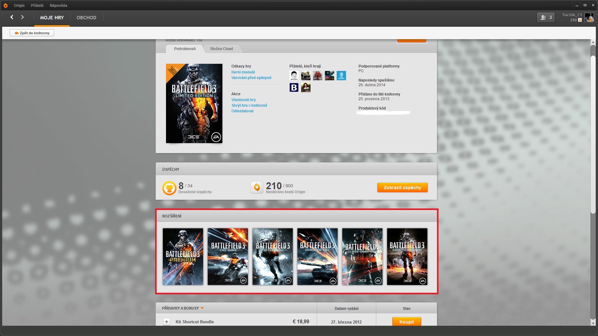This screenshot has width=598, height=336.
Task: Click the Produktový kód label
Action: pyautogui.click(x=372, y=108)
